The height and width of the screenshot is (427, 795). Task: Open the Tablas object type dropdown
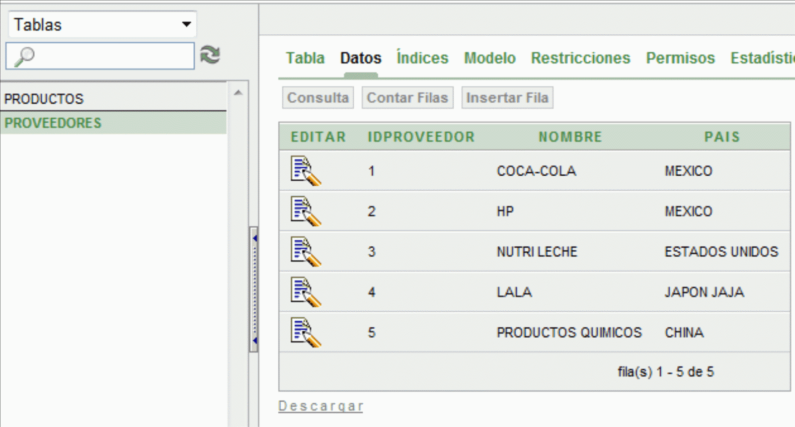[x=102, y=24]
